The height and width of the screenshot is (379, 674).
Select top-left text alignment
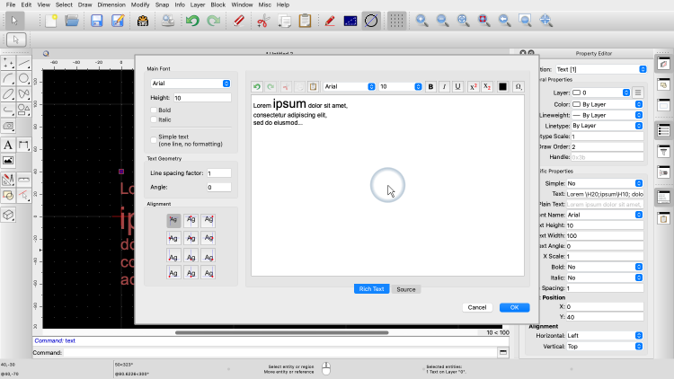pyautogui.click(x=173, y=220)
